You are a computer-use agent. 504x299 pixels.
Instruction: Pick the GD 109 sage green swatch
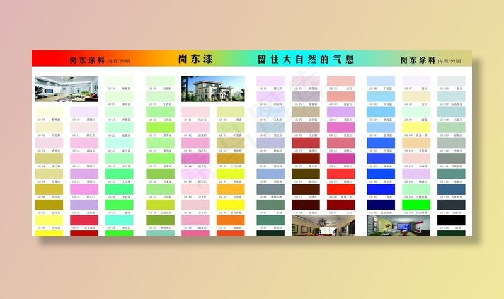[451, 127]
